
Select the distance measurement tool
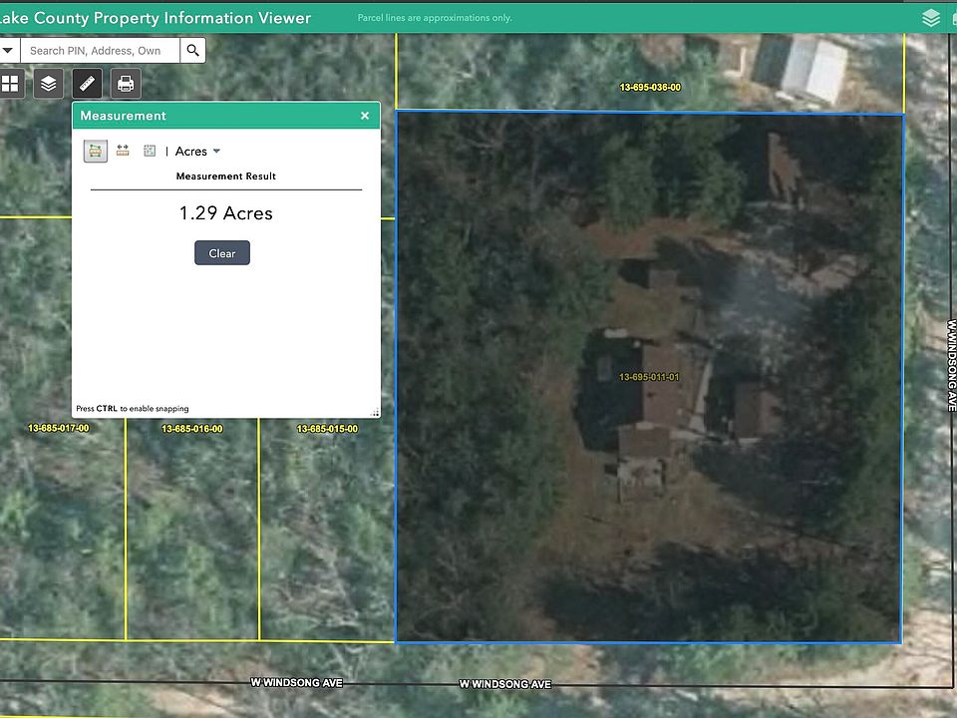(x=123, y=152)
